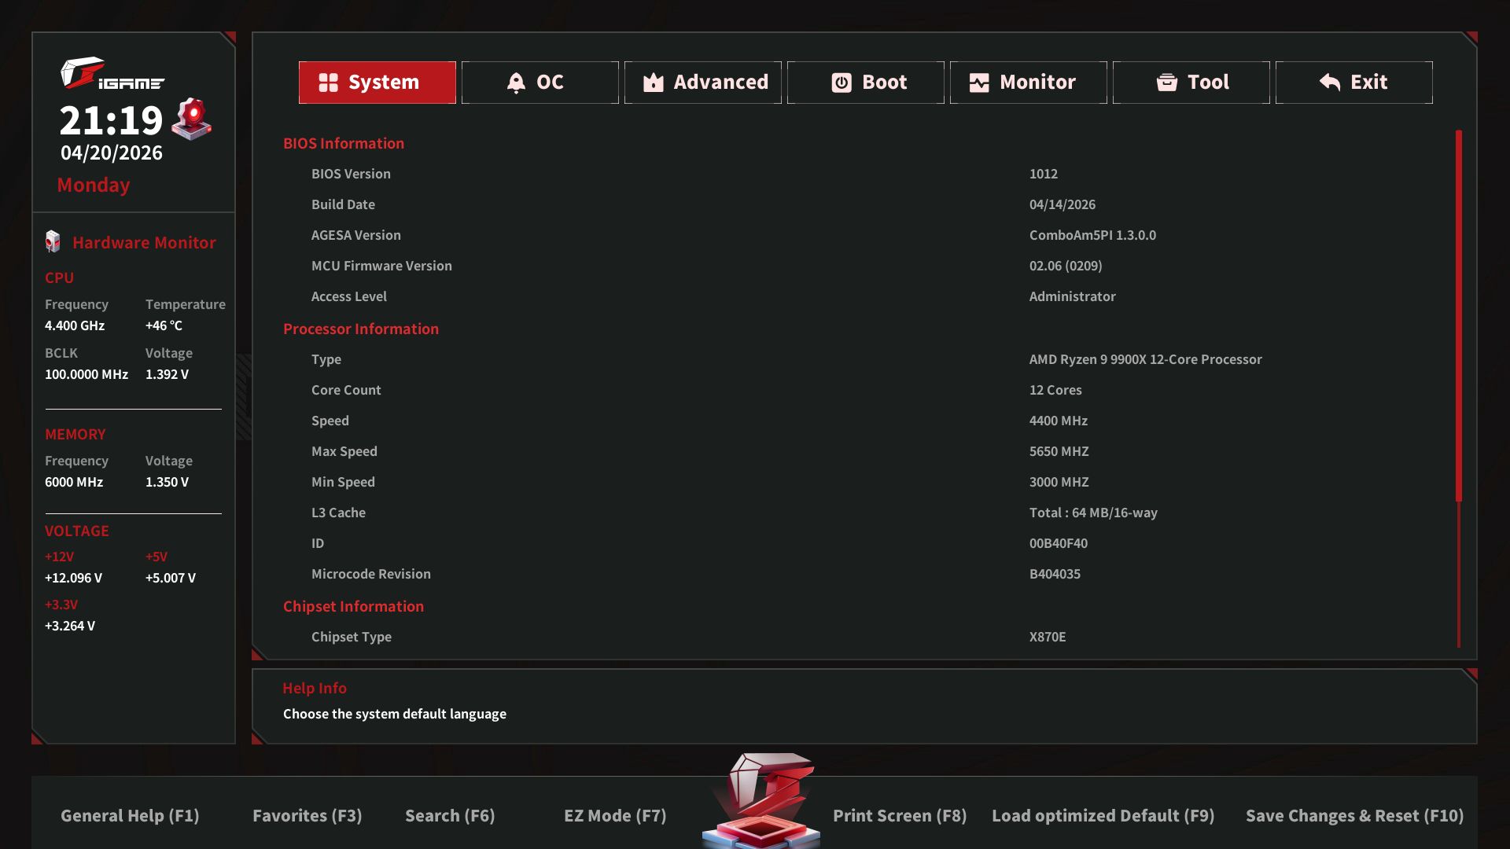
Task: Click the BCLK 100.0000 MHz reading
Action: point(87,374)
